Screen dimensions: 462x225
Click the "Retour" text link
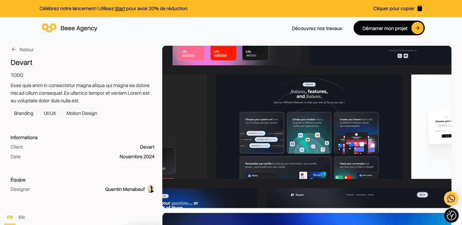[x=27, y=50]
